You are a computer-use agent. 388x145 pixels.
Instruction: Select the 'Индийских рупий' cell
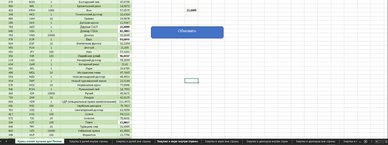pos(89,56)
